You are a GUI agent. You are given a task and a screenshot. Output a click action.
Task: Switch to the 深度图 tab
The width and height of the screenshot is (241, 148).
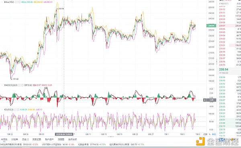coord(61,140)
